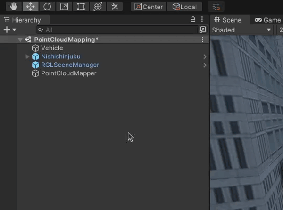
Task: Switch to the Scene tab
Action: pos(228,20)
